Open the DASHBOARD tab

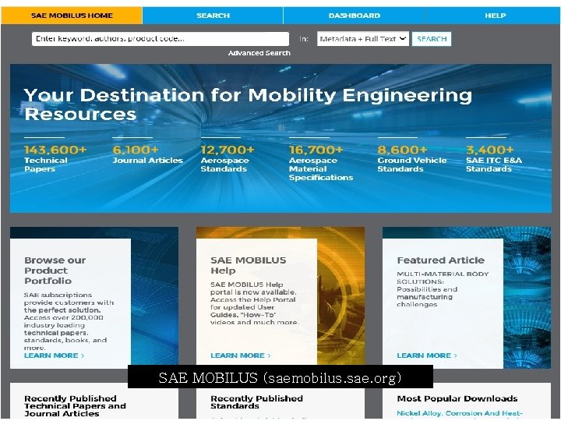355,16
